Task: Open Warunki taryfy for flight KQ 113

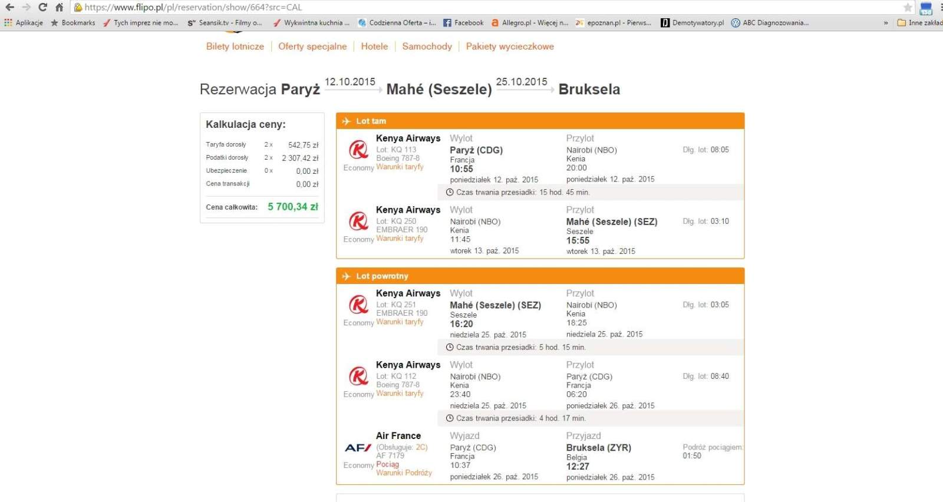Action: (x=400, y=167)
